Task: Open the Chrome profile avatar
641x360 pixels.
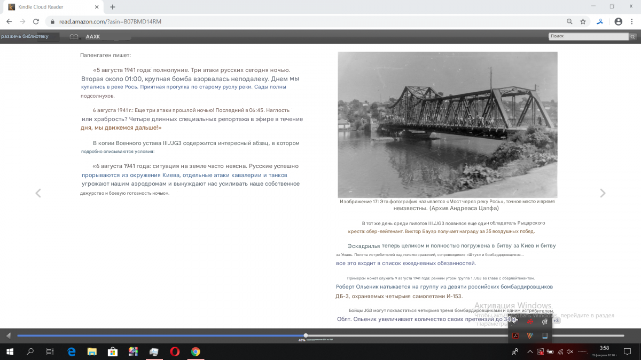Action: point(618,22)
